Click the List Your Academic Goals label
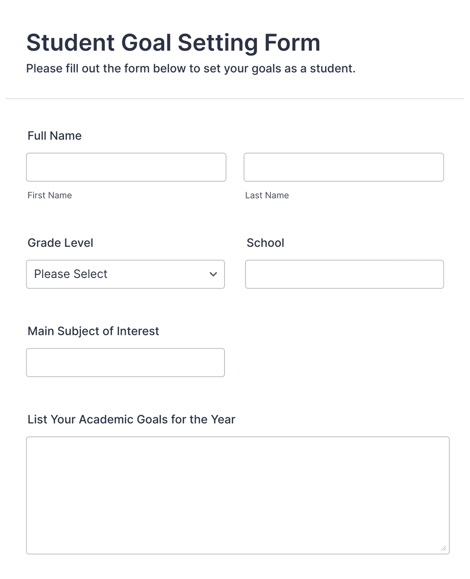 click(x=131, y=419)
